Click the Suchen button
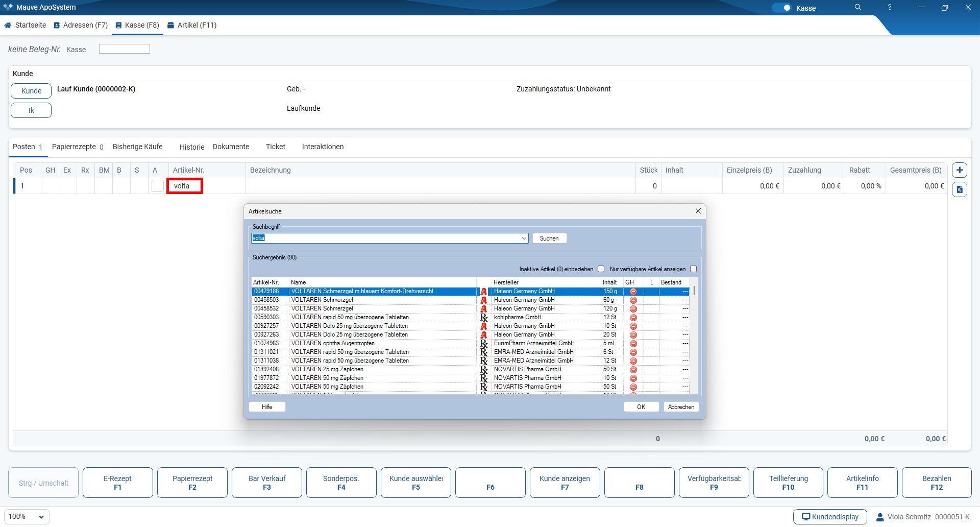Screen dimensions: 980x527 549,238
